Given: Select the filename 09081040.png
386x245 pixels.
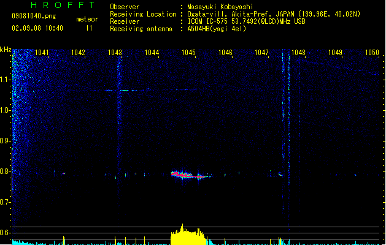Looking at the screenshot, I should (34, 16).
